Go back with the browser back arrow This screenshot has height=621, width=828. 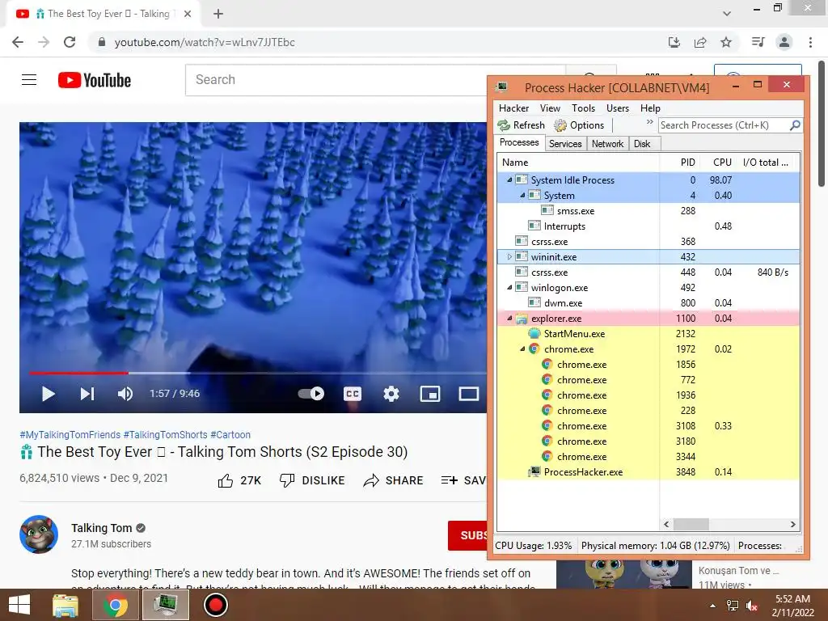(18, 42)
